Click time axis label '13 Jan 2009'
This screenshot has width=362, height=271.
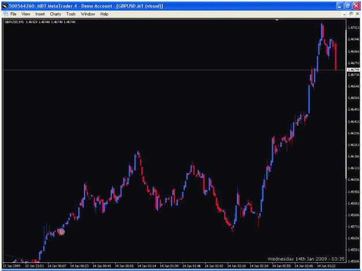click(x=12, y=266)
